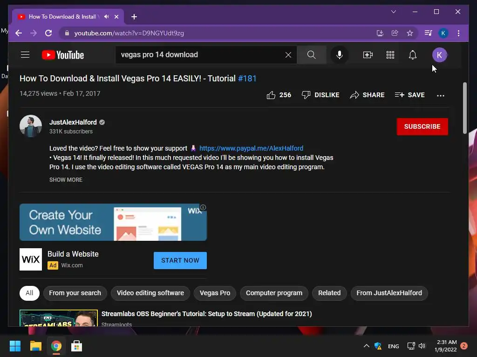Open the YouTube account avatar K
Screen dimensions: 477x357
(x=439, y=55)
